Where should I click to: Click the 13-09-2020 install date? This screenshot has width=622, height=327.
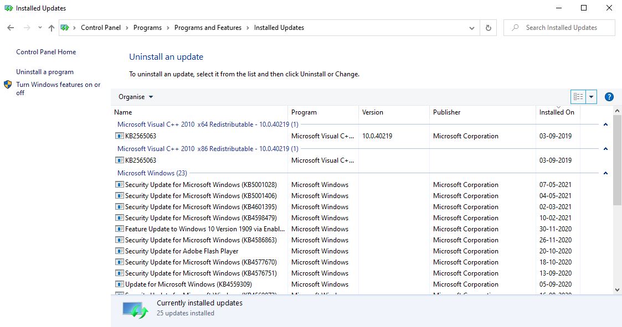pyautogui.click(x=556, y=273)
